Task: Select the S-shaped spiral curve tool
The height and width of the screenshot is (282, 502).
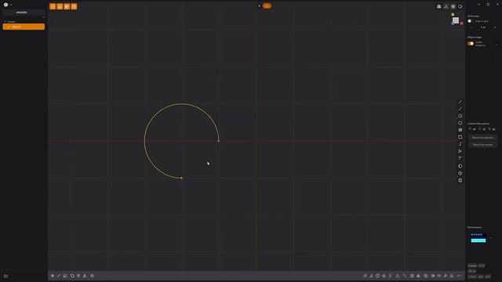Action: click(x=460, y=144)
